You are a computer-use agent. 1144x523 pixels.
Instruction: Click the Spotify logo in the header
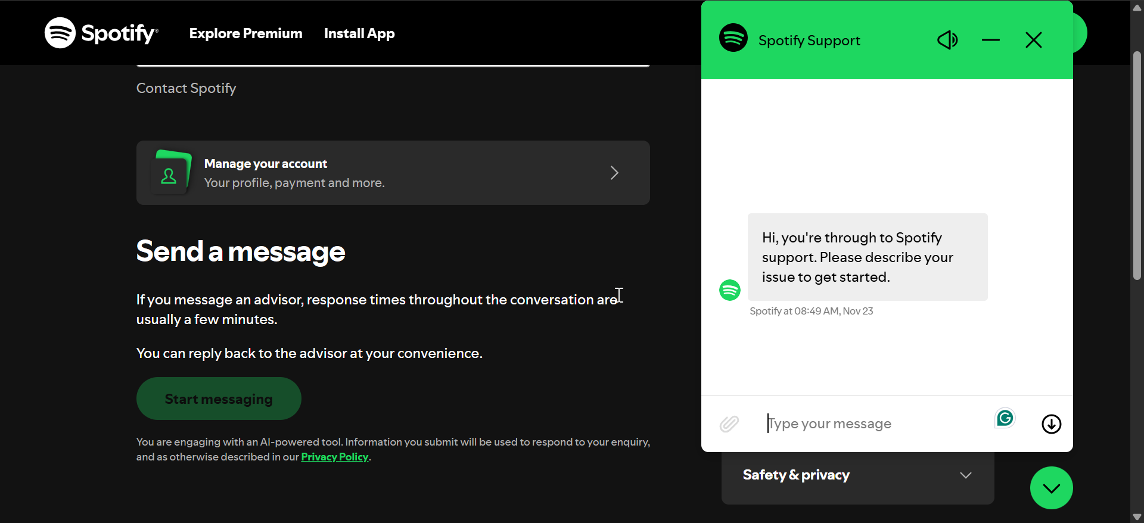point(101,33)
